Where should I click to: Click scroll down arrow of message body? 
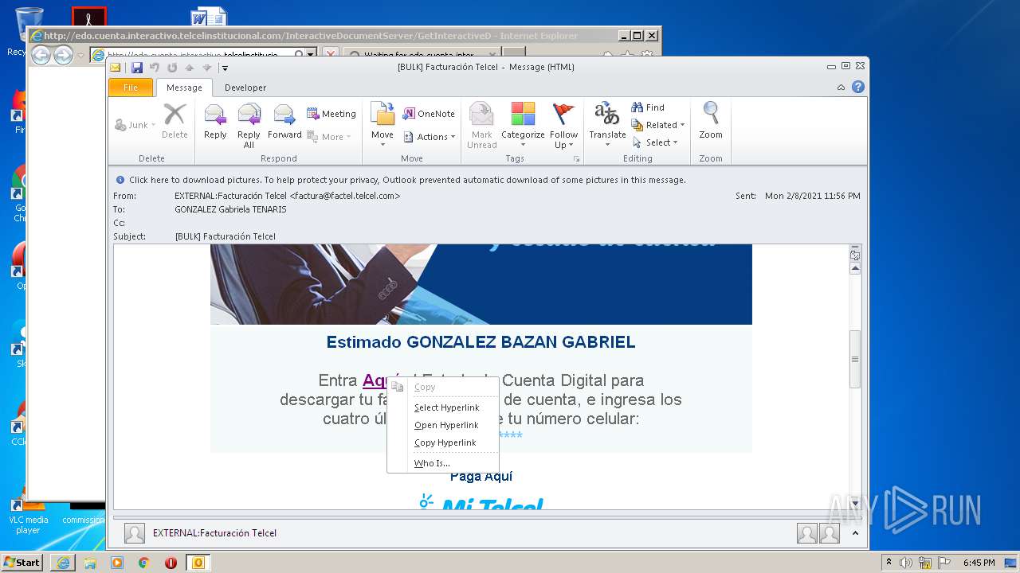coord(855,503)
